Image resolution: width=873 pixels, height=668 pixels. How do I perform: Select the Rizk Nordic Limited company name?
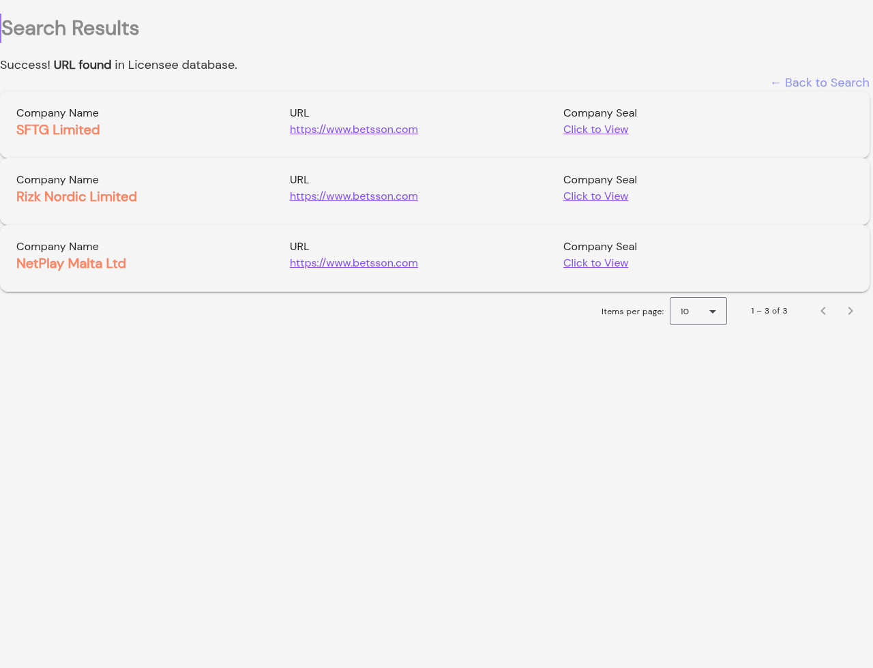pos(76,196)
